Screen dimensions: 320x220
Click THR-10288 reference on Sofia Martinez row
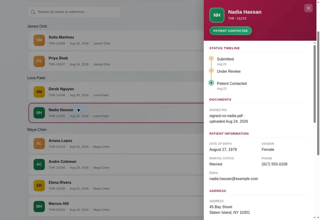pos(57,44)
